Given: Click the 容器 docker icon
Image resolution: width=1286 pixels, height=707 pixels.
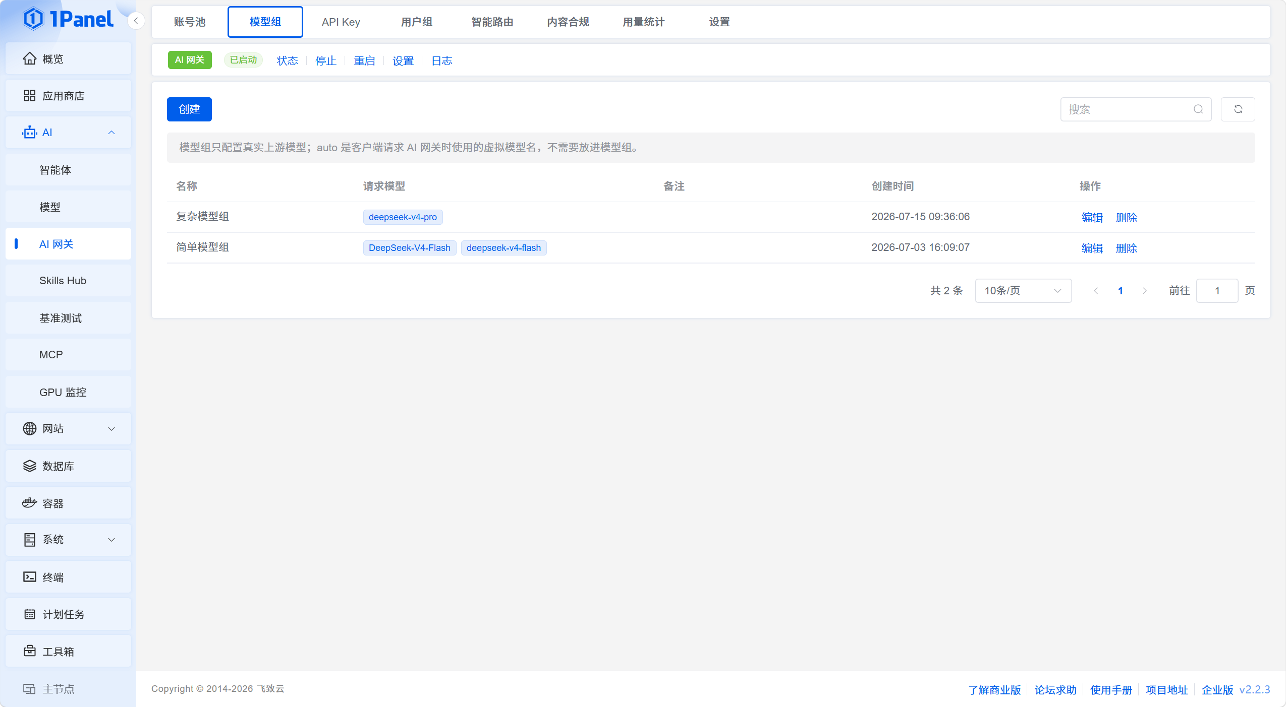Looking at the screenshot, I should pos(30,503).
